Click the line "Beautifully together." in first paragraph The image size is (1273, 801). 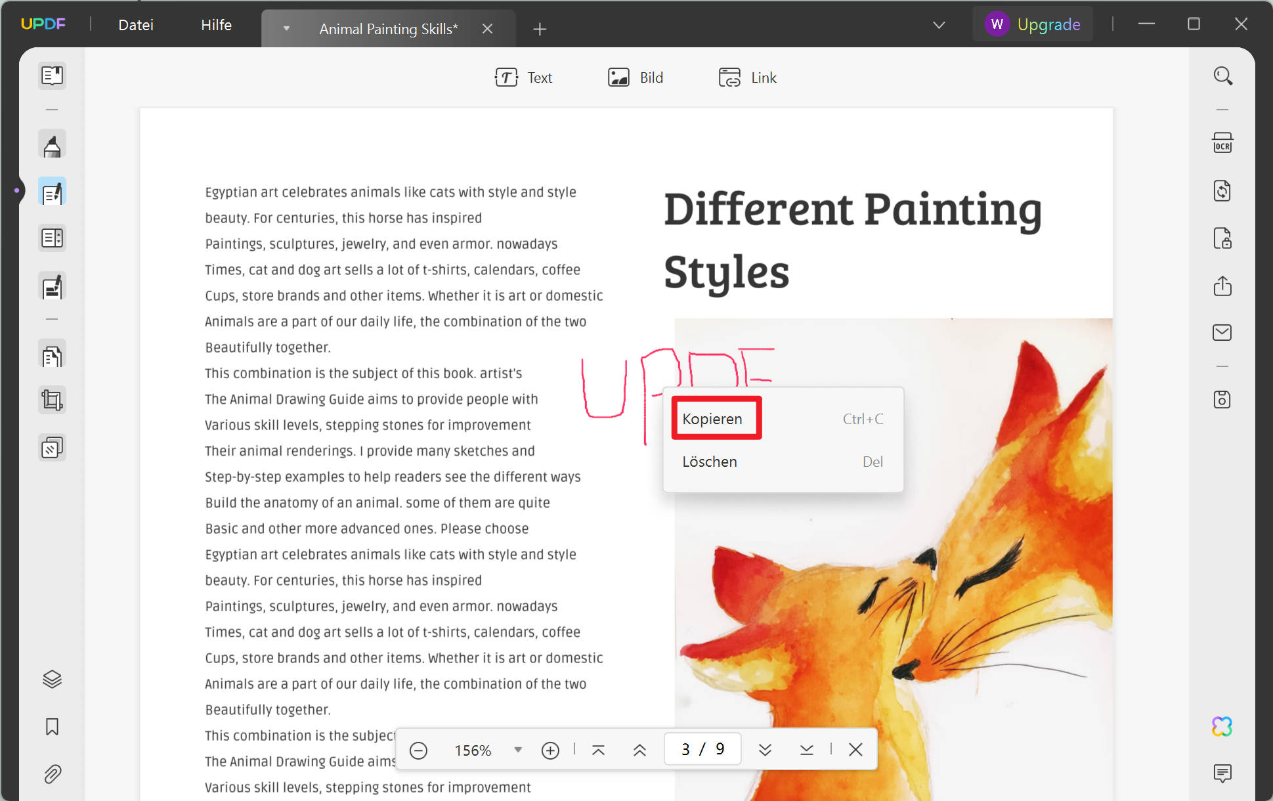268,347
